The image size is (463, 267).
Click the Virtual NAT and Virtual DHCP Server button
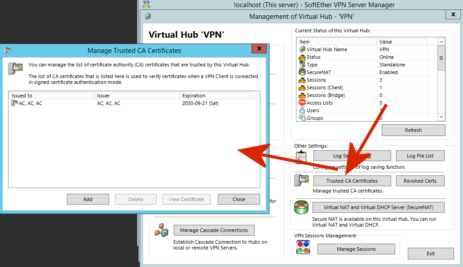click(x=378, y=207)
